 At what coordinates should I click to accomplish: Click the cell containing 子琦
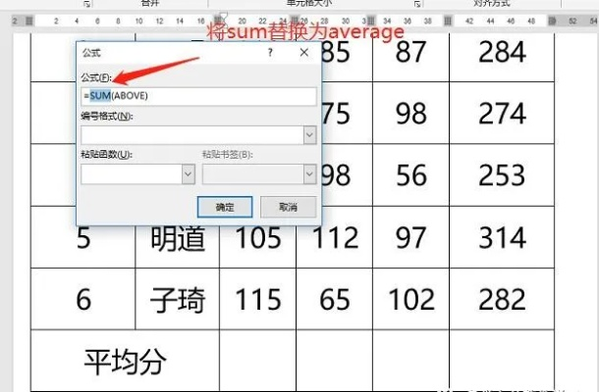[178, 299]
